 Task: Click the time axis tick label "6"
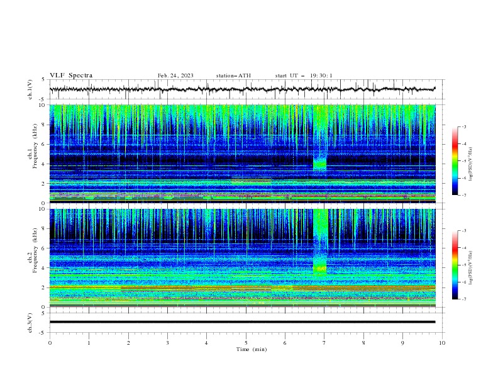click(x=285, y=343)
